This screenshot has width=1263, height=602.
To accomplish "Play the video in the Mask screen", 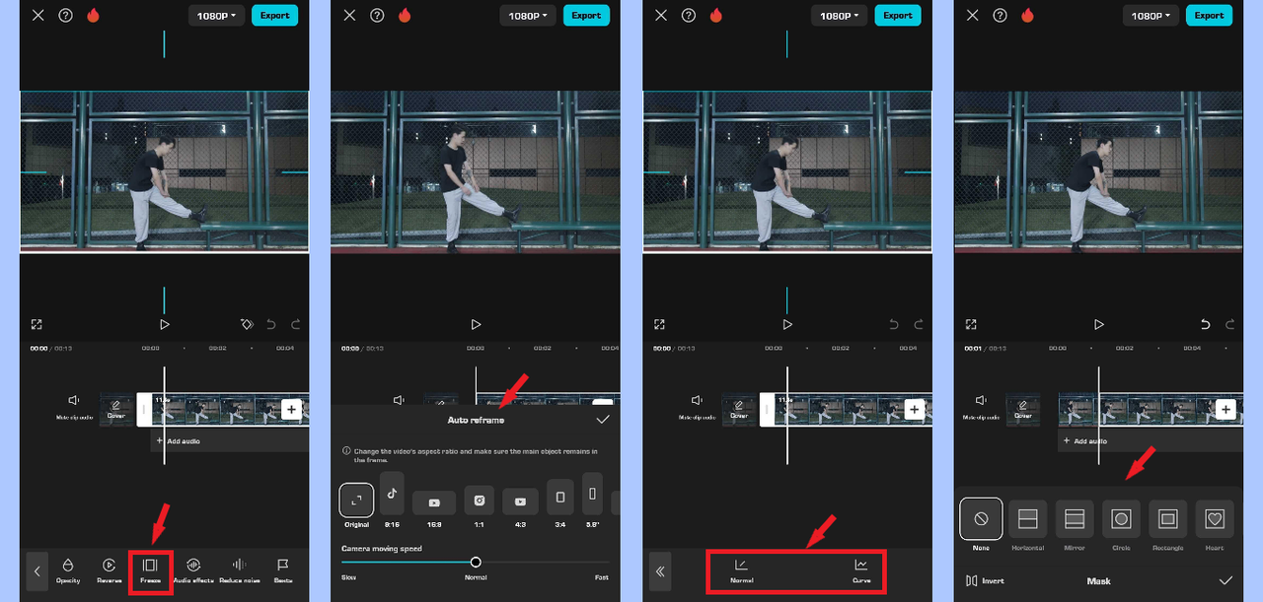I will (1098, 324).
